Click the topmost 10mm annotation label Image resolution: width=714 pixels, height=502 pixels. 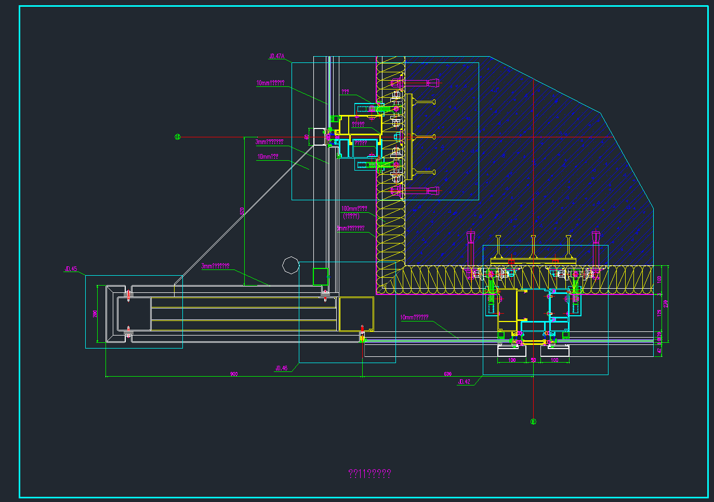pyautogui.click(x=270, y=83)
